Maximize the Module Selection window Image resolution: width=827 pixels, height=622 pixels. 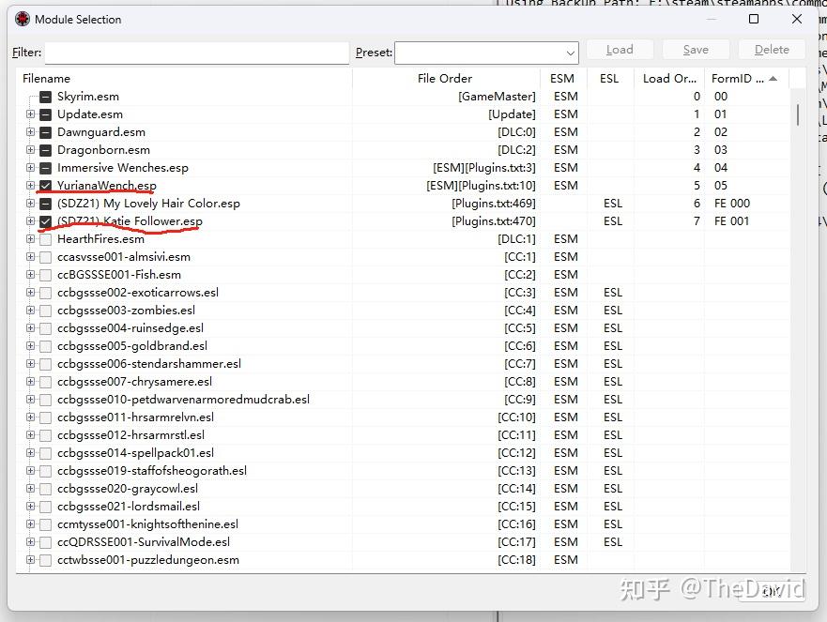click(754, 19)
